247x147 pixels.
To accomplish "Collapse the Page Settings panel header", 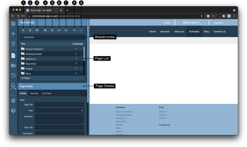I will 52,22.
